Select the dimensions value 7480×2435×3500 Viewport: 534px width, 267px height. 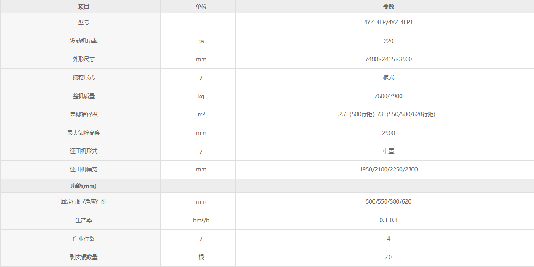click(x=388, y=59)
